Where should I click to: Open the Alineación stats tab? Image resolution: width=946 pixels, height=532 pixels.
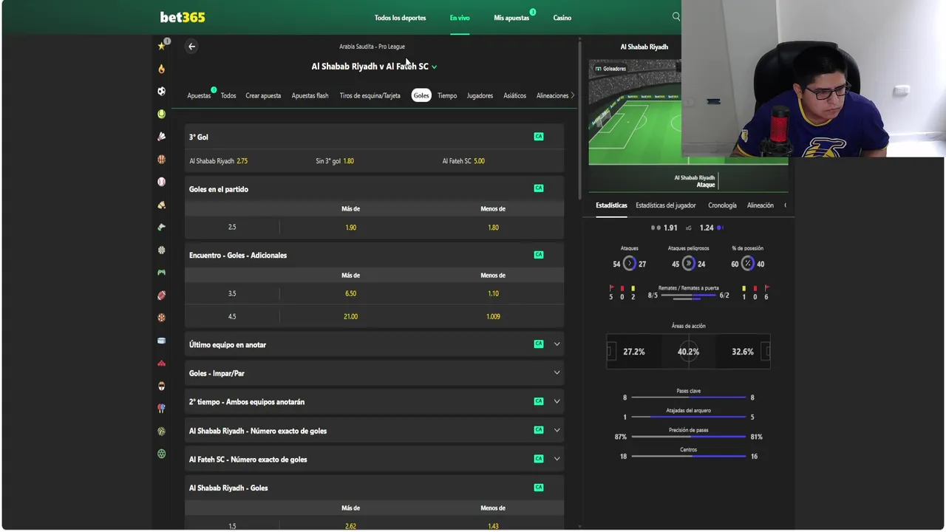[x=760, y=205]
